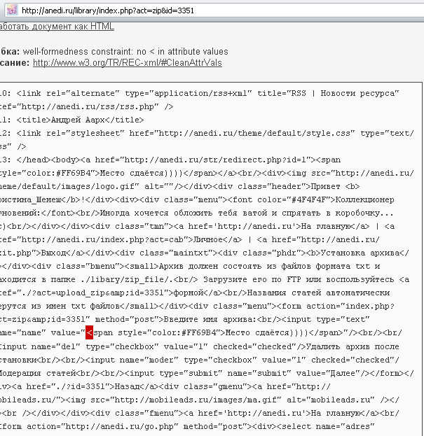This screenshot has height=436, width=424.
Task: Click the text 'Названия статей автоматически'
Action: coord(318,293)
